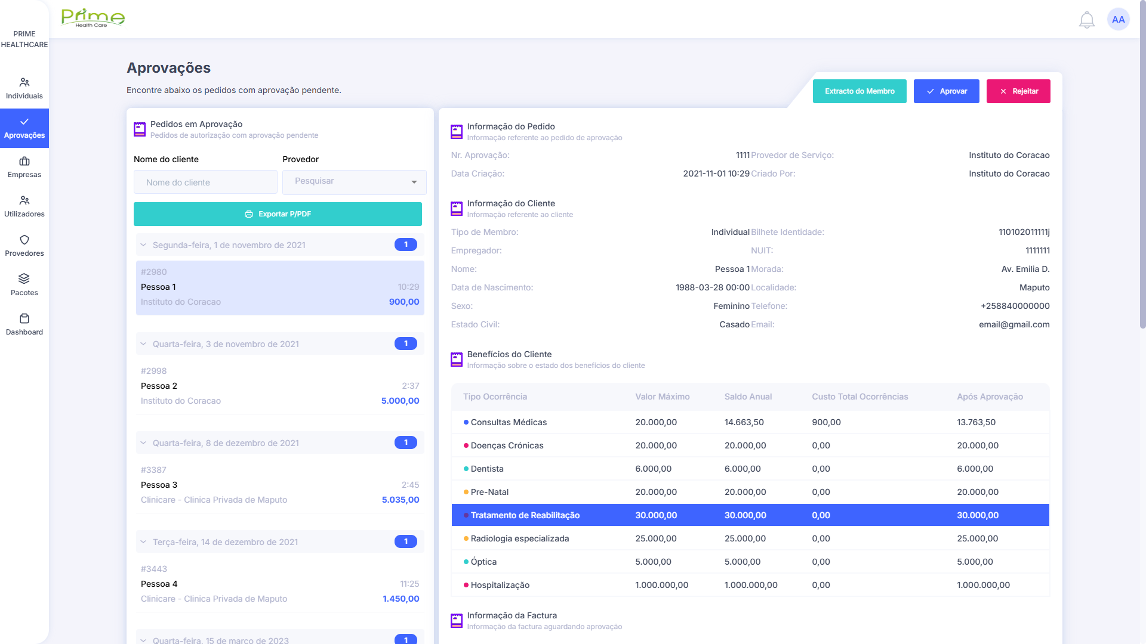Screen dimensions: 1146x644
Task: Approve the request with Aprovar
Action: point(947,91)
